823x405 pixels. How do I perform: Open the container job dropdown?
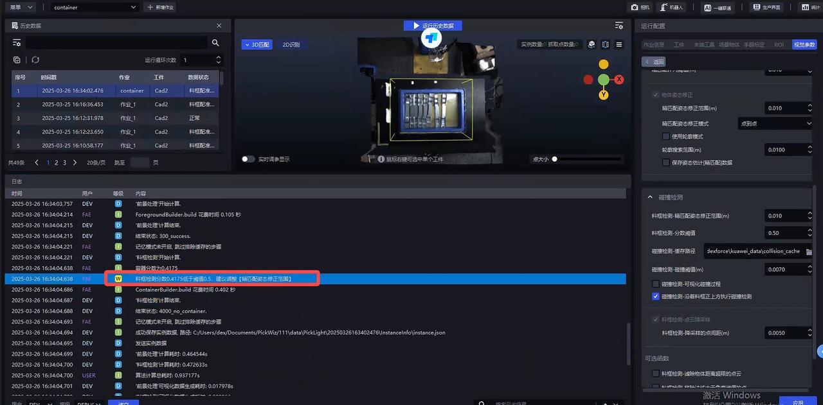pyautogui.click(x=95, y=7)
